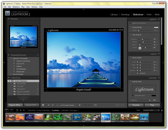Open the File menu
Screen dimensions: 168x130
(5, 7)
